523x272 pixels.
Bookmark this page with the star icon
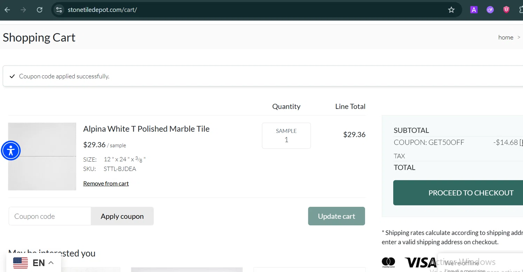click(452, 10)
